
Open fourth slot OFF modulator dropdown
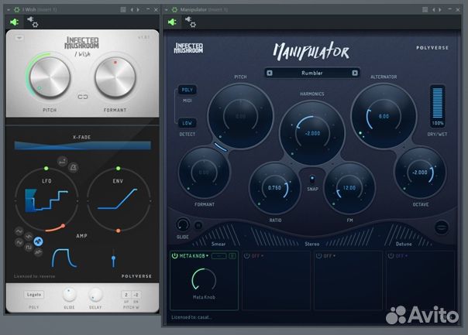click(x=401, y=256)
